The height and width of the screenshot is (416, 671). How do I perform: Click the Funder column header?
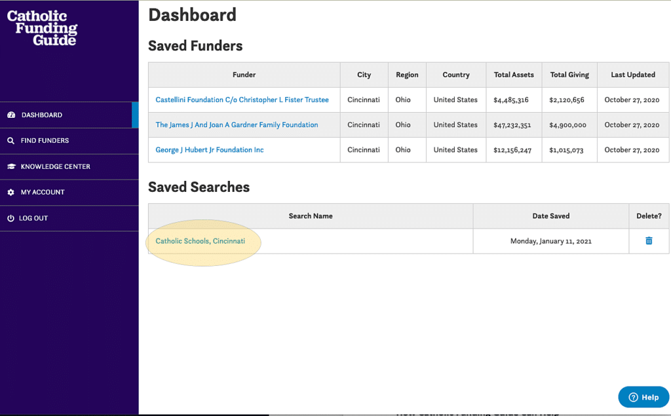(244, 75)
